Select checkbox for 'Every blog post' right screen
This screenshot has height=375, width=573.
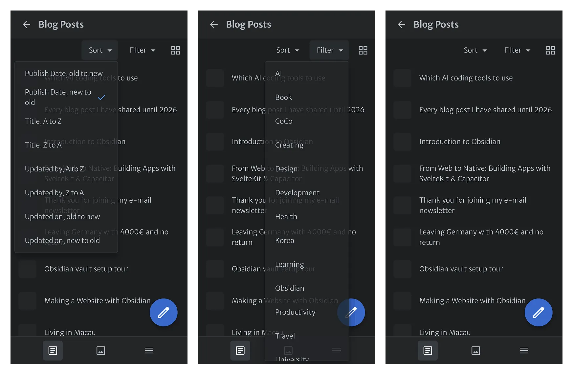(402, 110)
